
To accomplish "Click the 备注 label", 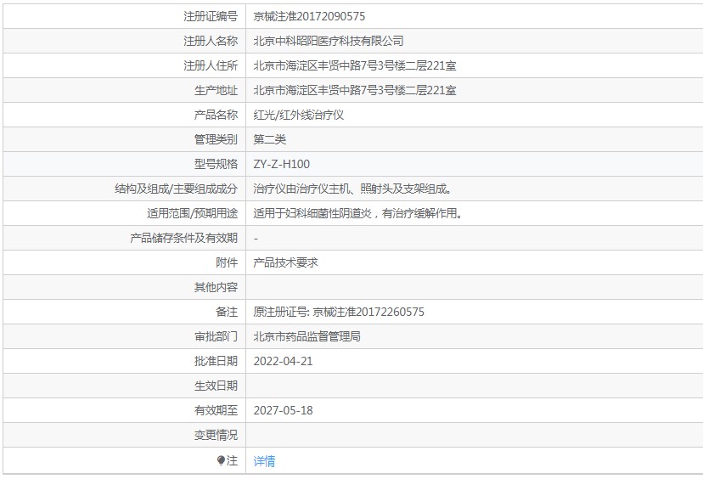I will 227,313.
